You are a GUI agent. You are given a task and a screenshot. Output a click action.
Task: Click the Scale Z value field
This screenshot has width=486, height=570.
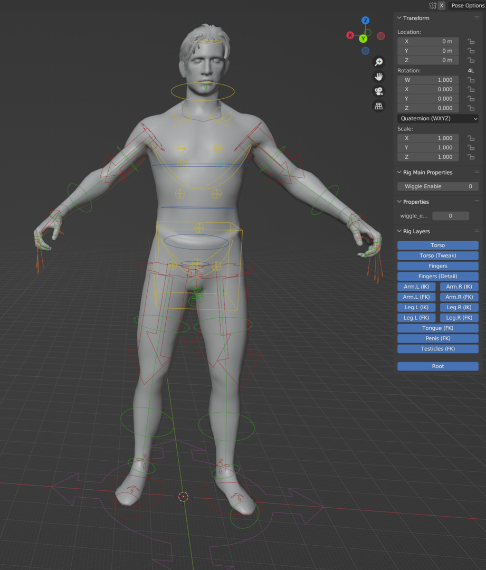(x=428, y=157)
